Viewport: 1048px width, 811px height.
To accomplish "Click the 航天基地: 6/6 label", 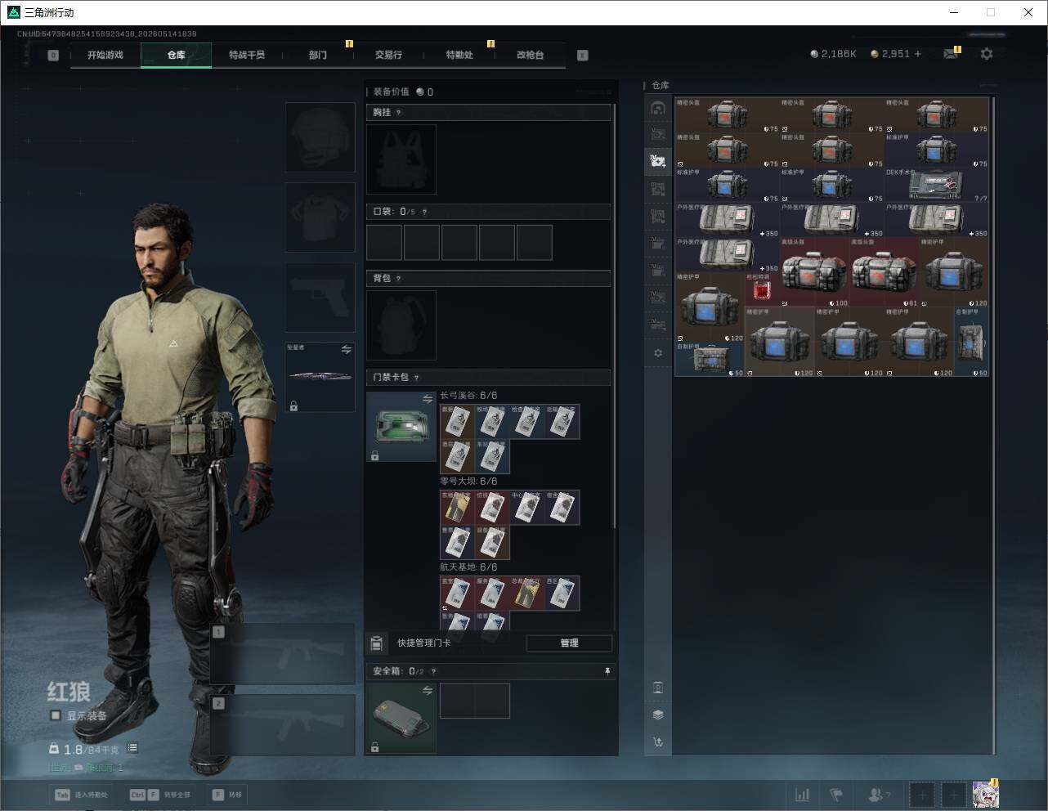I will pos(468,567).
